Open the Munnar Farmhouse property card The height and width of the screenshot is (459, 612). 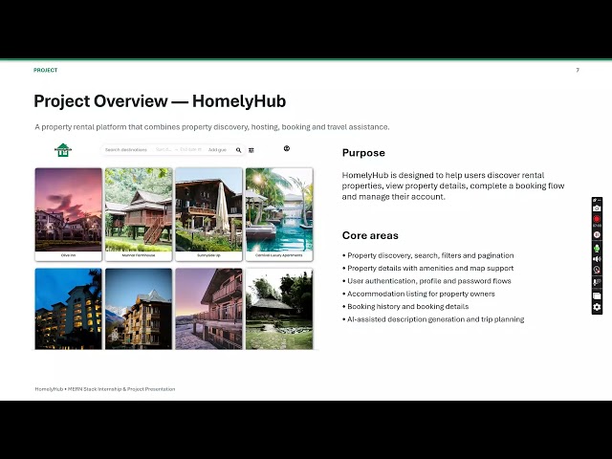click(139, 214)
